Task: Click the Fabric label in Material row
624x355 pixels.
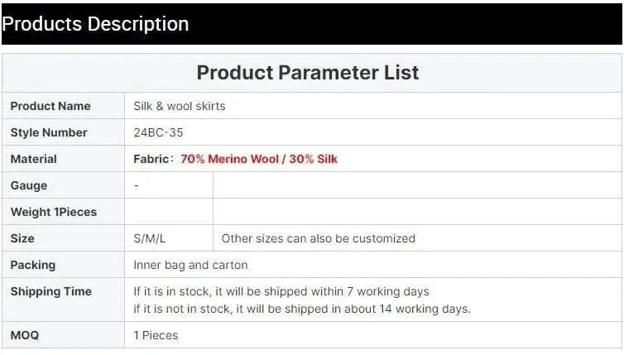Action: click(x=151, y=159)
